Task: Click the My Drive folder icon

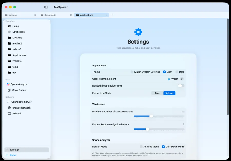Action: (x=9, y=38)
